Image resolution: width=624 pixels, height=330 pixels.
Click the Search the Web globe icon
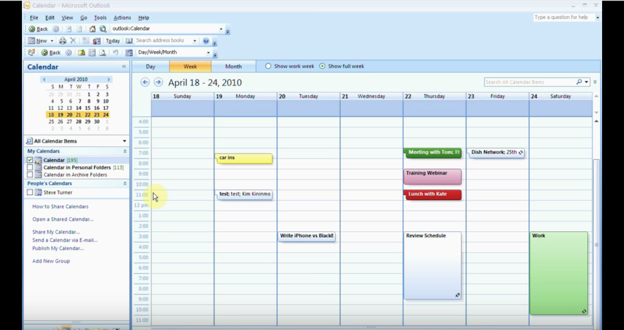(103, 29)
